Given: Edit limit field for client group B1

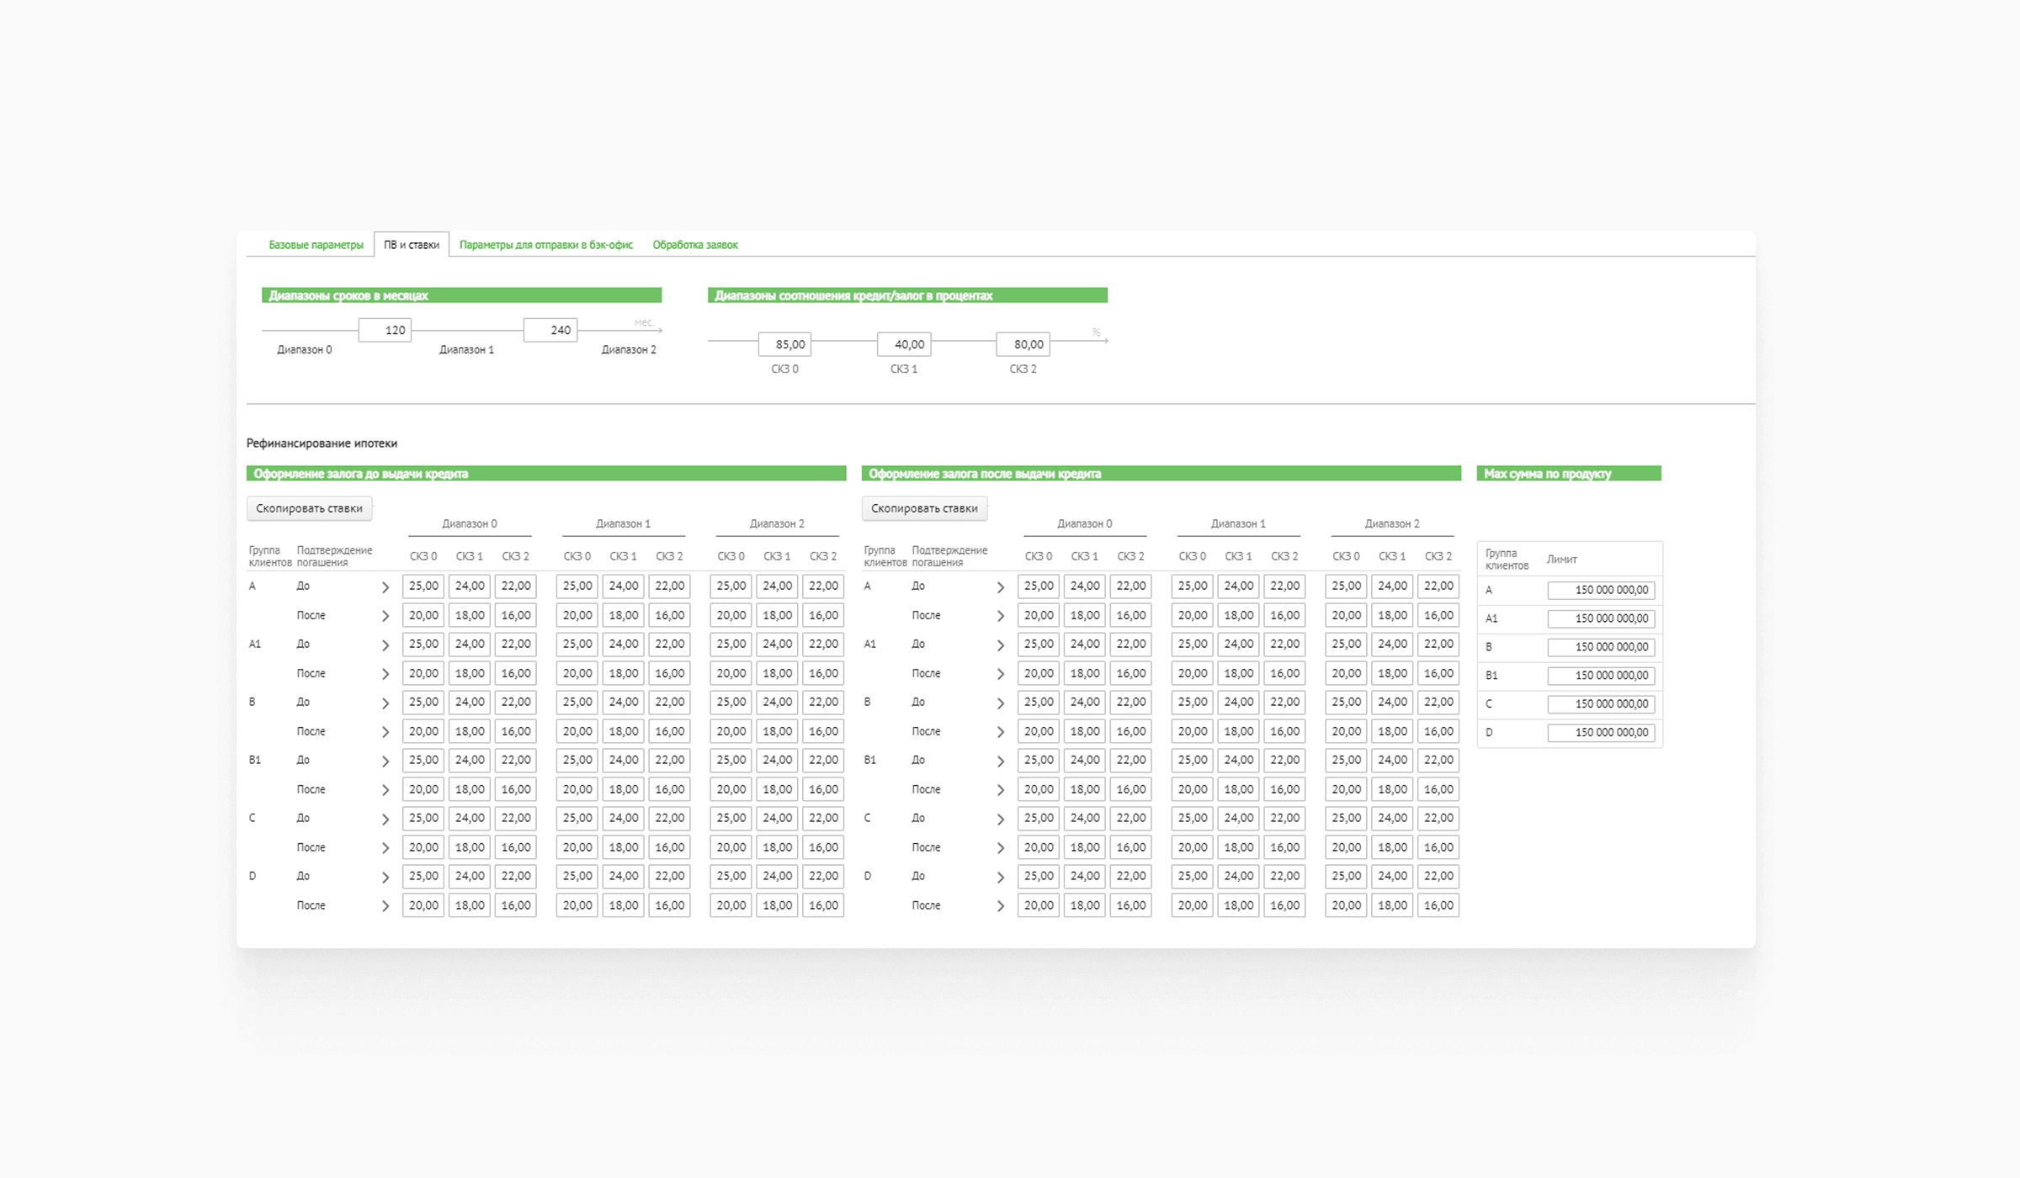Looking at the screenshot, I should (x=1601, y=676).
